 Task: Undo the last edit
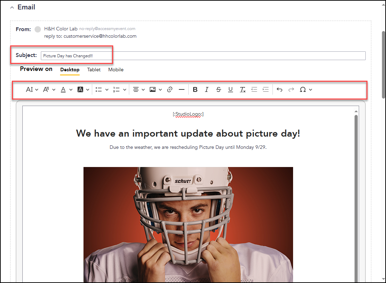click(x=279, y=90)
